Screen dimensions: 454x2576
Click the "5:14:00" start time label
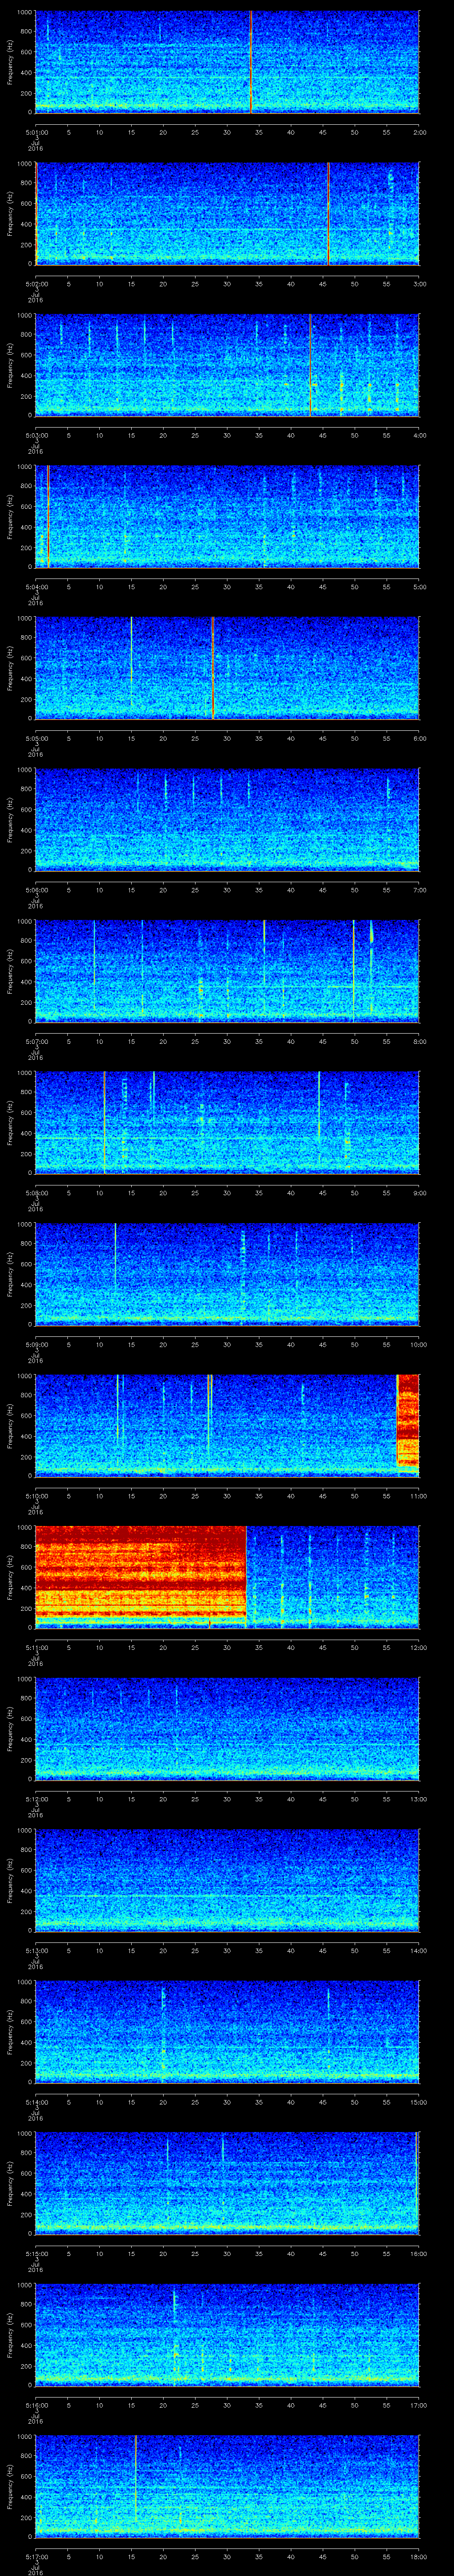tap(36, 2102)
